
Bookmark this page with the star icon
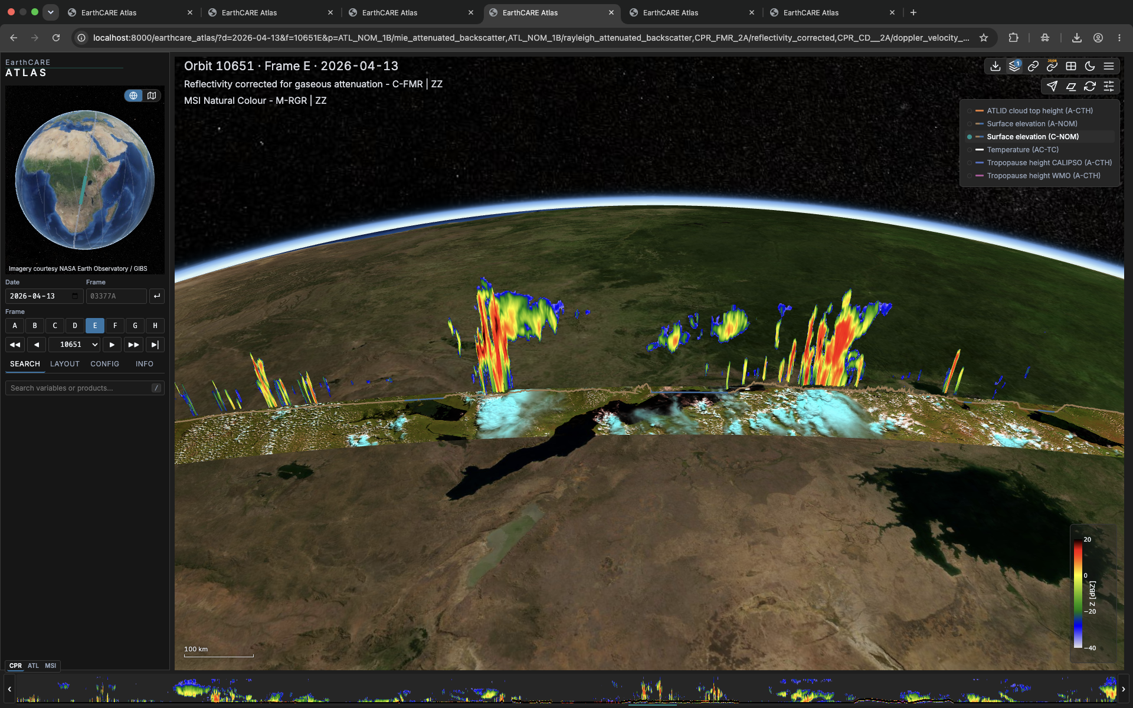(x=984, y=38)
